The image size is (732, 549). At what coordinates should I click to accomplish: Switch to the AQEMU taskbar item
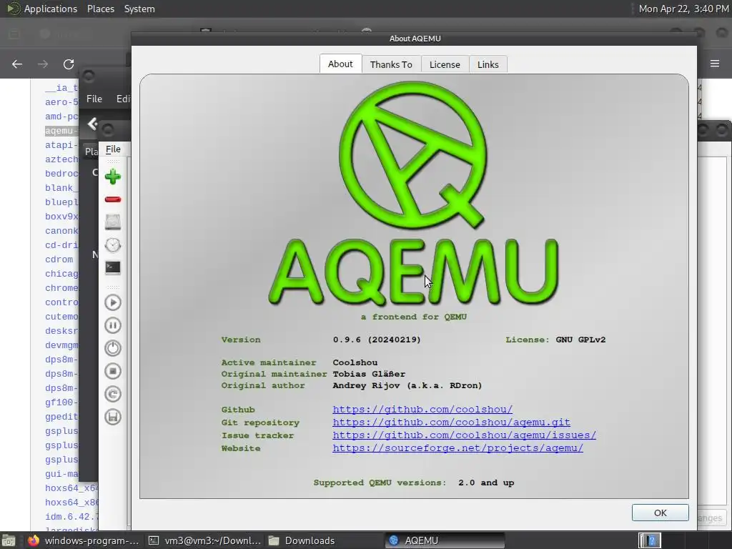pos(445,540)
